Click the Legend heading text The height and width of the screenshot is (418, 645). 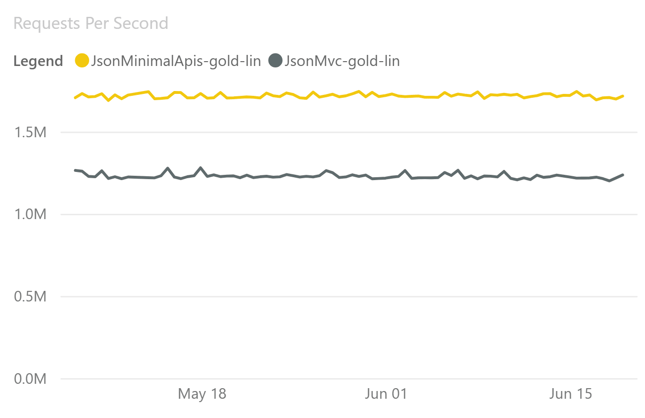38,61
